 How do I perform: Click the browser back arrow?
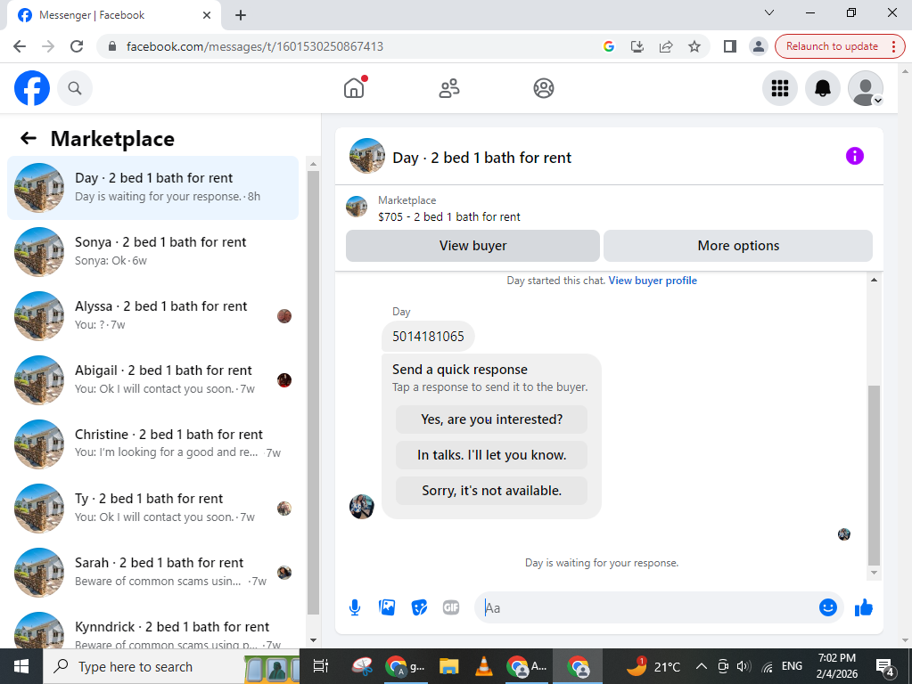tap(20, 46)
